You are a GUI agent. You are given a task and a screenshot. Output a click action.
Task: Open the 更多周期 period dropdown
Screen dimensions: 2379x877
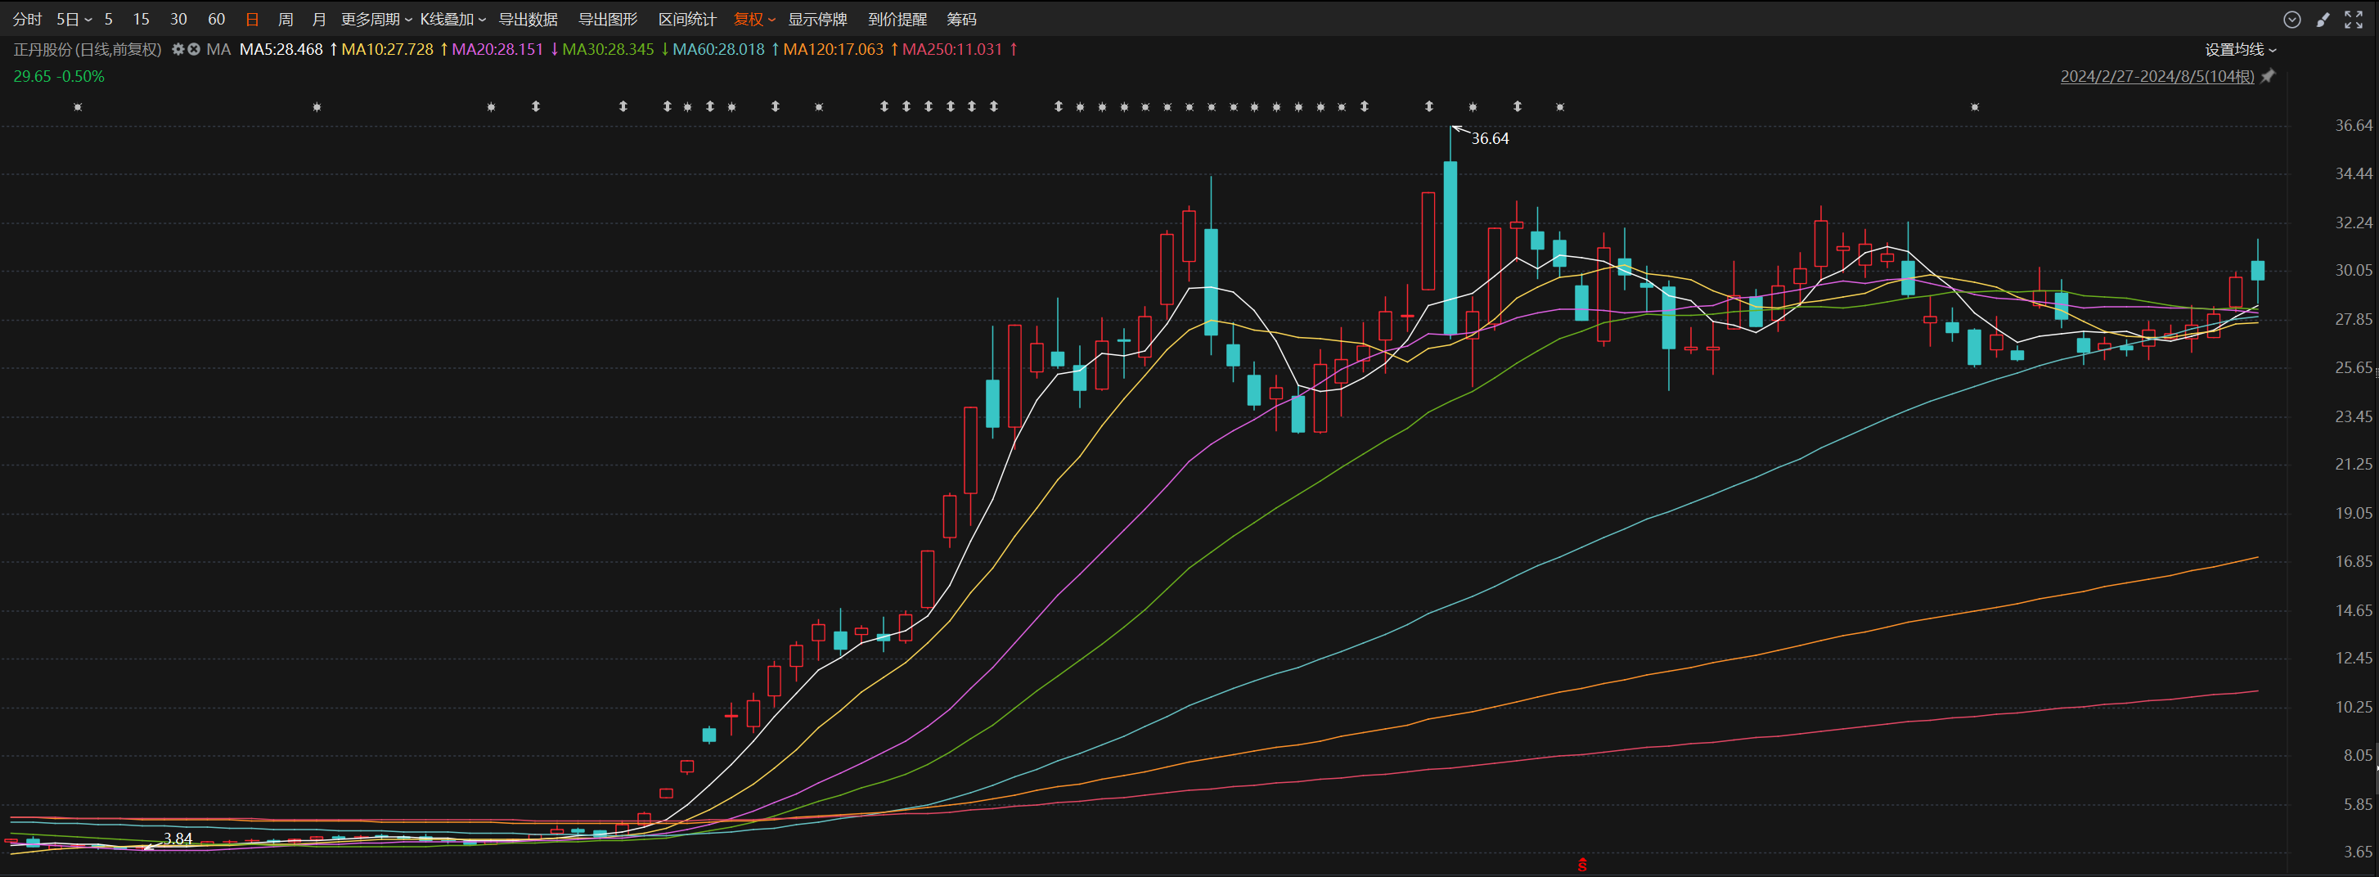376,20
